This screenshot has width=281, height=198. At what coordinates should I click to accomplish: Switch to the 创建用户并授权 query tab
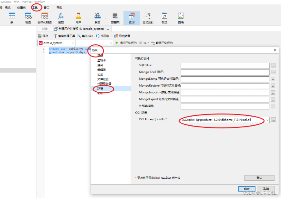click(82, 29)
